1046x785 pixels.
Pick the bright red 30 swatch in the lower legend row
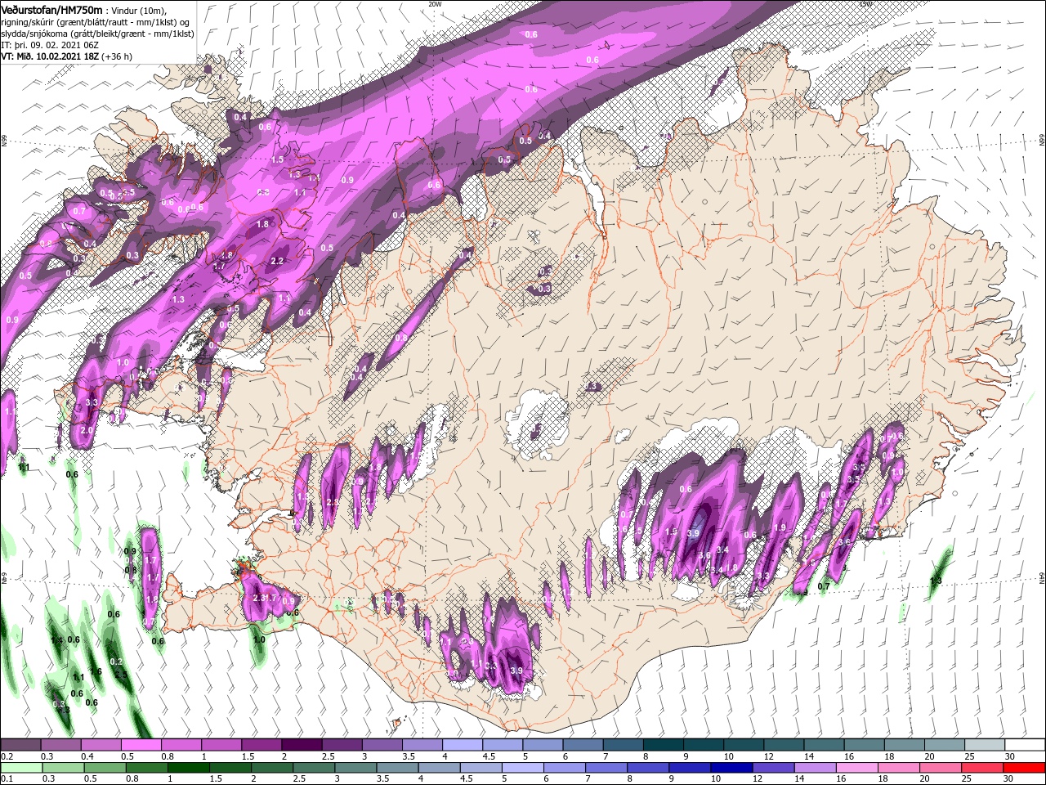pyautogui.click(x=1024, y=767)
